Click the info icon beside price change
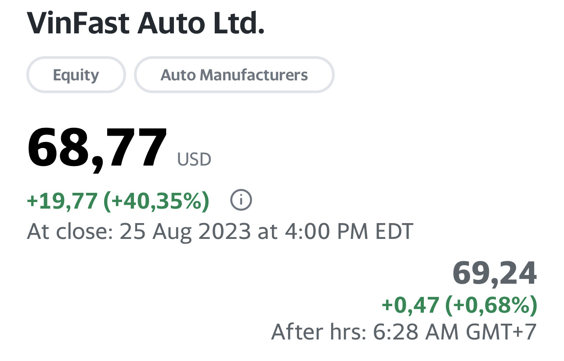 (x=241, y=201)
